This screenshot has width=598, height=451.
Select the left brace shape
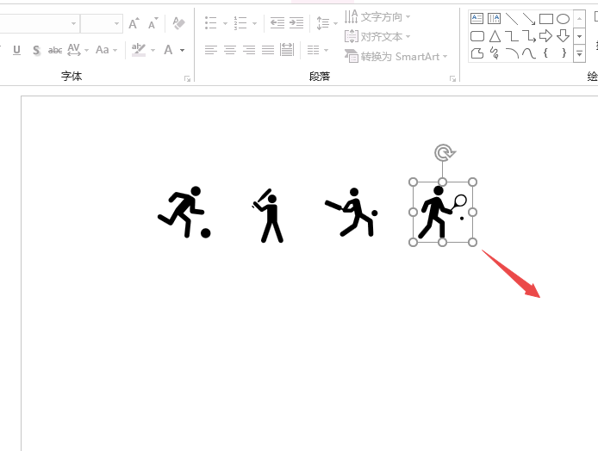click(x=545, y=53)
